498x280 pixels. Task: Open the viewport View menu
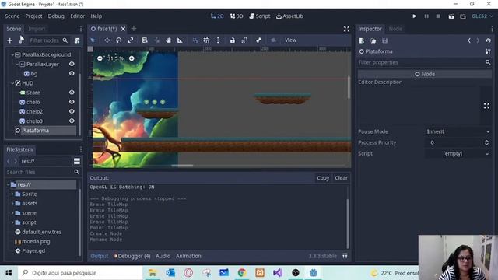click(290, 40)
